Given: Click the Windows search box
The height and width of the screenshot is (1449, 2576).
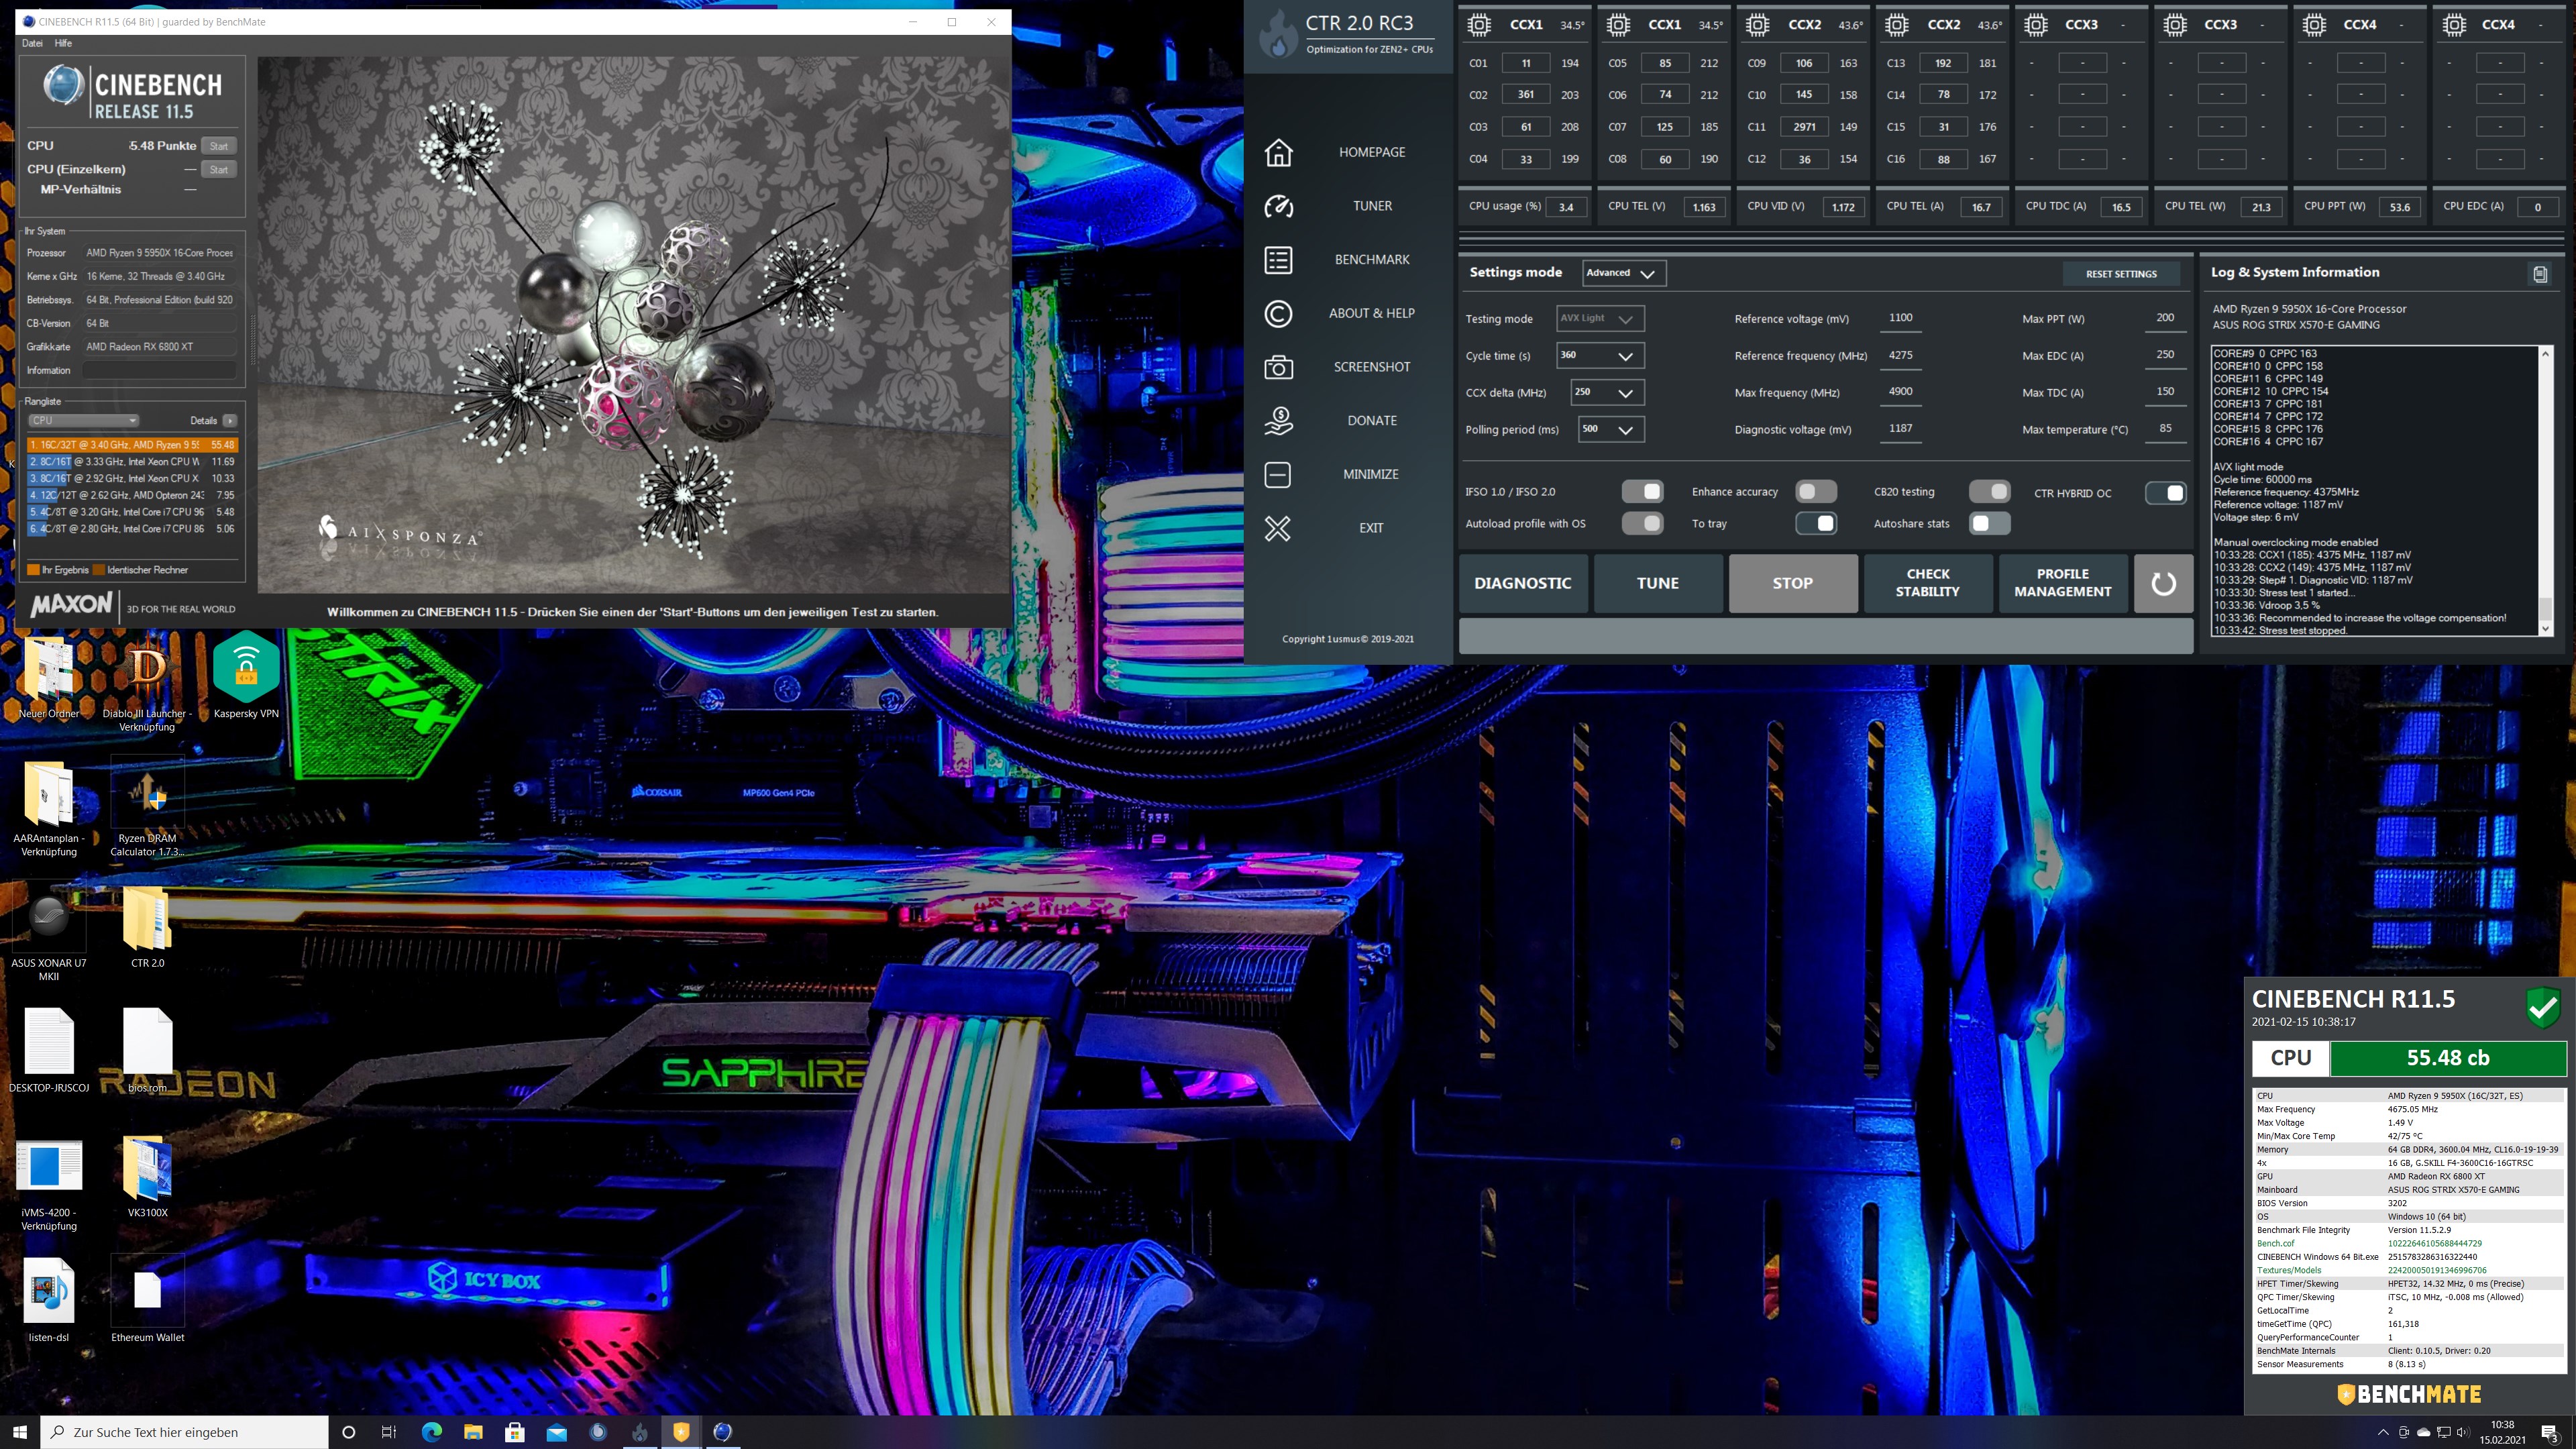Looking at the screenshot, I should 185,1432.
